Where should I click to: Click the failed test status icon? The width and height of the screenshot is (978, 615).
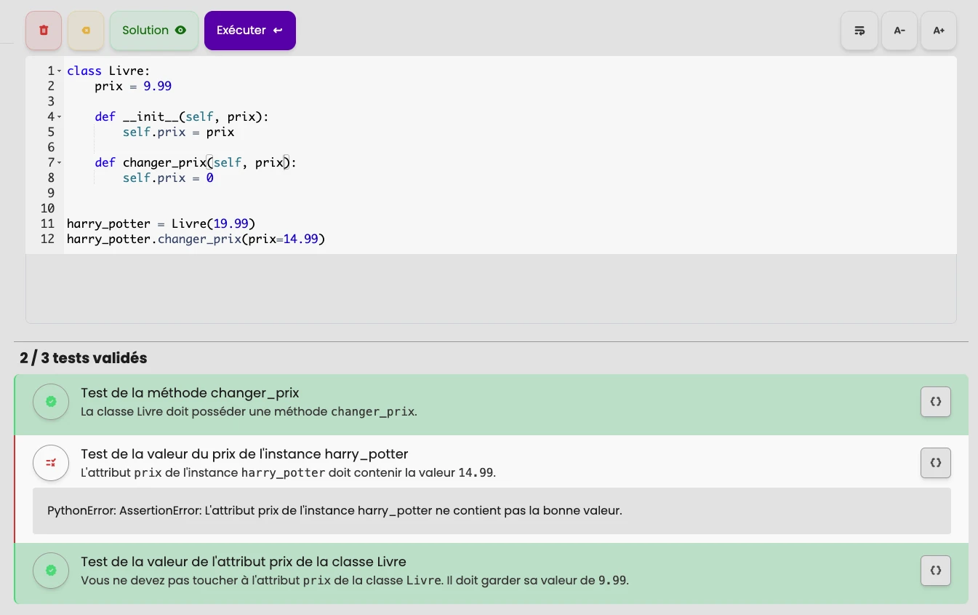[x=51, y=462]
